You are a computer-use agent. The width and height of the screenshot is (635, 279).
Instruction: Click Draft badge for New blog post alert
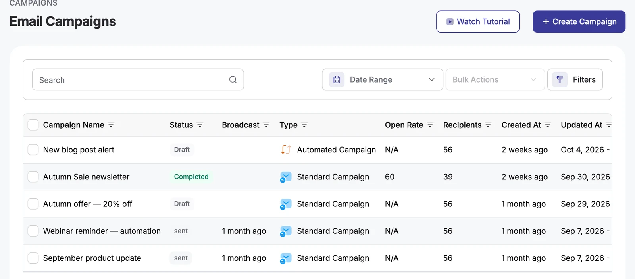(x=182, y=150)
